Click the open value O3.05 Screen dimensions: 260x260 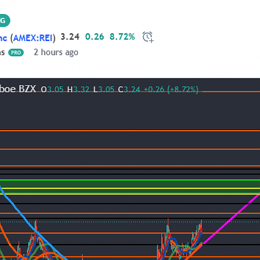pos(52,89)
